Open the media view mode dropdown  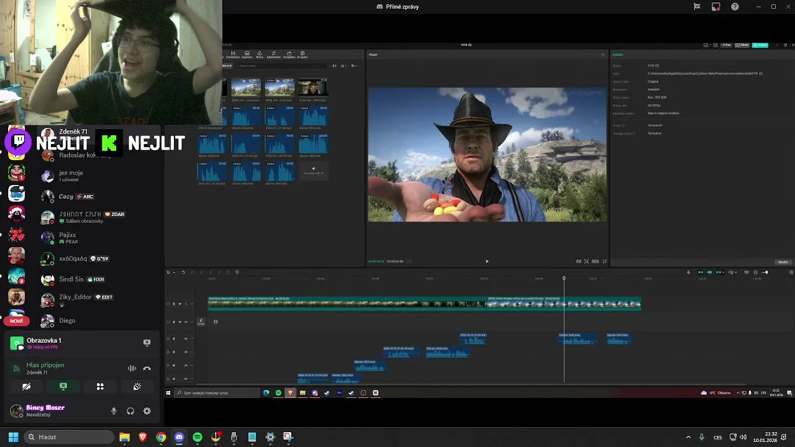(x=335, y=66)
